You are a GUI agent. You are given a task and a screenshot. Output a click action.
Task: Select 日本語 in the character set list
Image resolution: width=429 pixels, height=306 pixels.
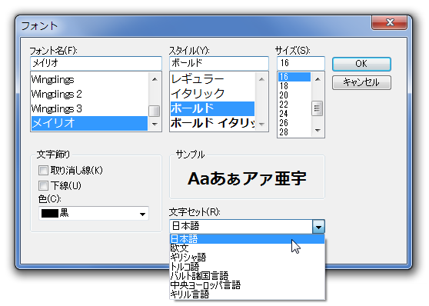[247, 239]
